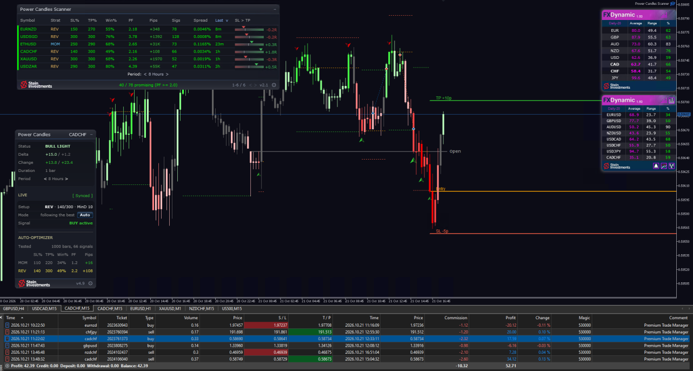Sort trade history by Time column
Screen dimensions: 693x371
pos(11,318)
